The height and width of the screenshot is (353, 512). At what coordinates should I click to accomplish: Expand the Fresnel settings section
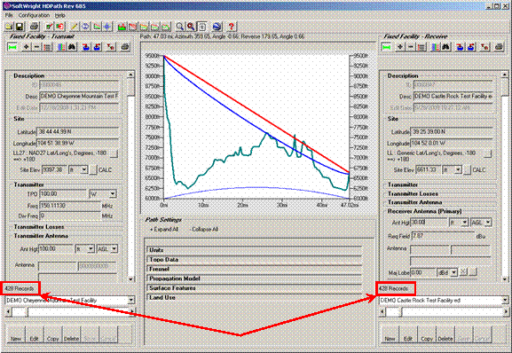(254, 269)
